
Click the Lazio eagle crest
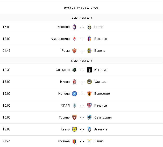(89, 141)
